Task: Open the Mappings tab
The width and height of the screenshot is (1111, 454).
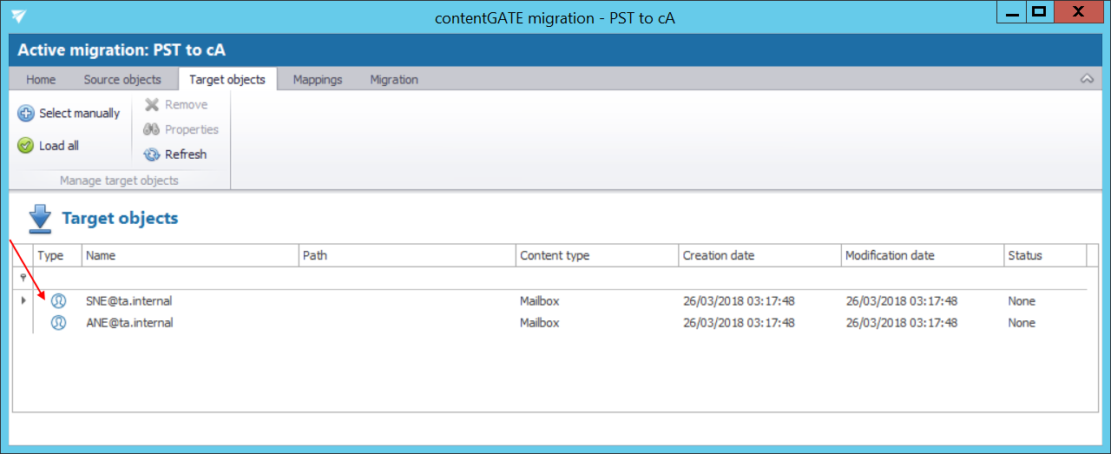Action: coord(318,80)
